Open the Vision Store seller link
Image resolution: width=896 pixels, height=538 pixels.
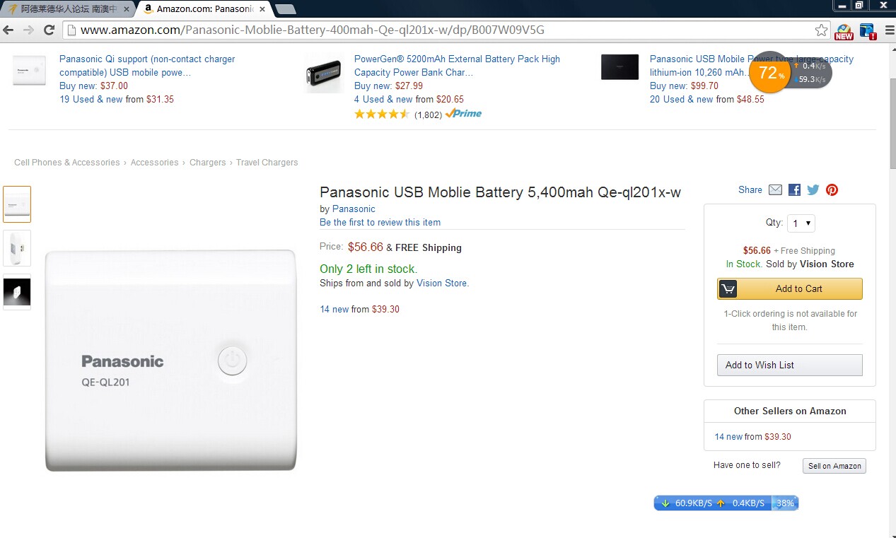click(441, 283)
